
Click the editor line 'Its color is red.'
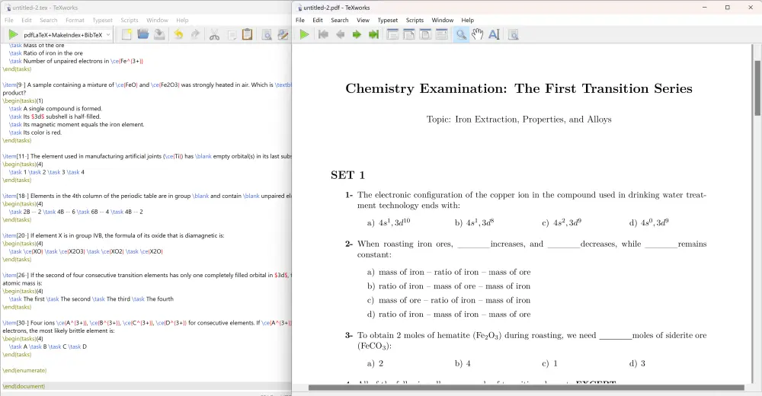pos(35,133)
